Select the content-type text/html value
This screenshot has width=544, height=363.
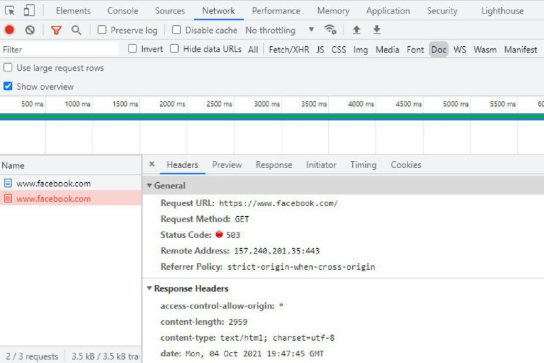click(277, 338)
